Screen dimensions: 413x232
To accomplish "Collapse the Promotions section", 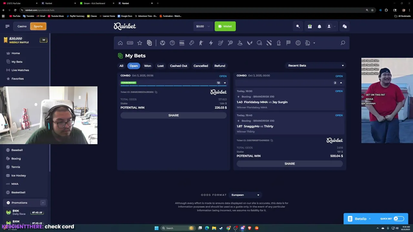I will [x=43, y=203].
